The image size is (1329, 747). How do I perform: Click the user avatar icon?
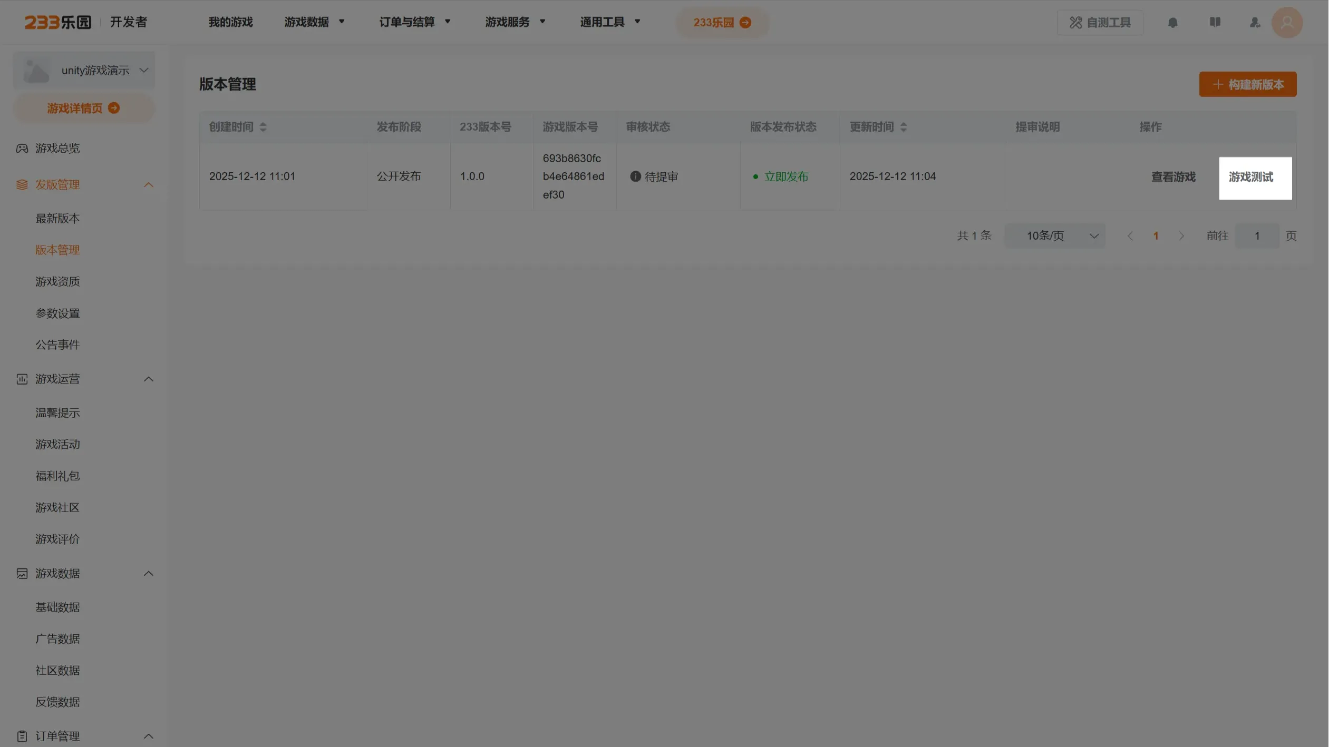1287,23
